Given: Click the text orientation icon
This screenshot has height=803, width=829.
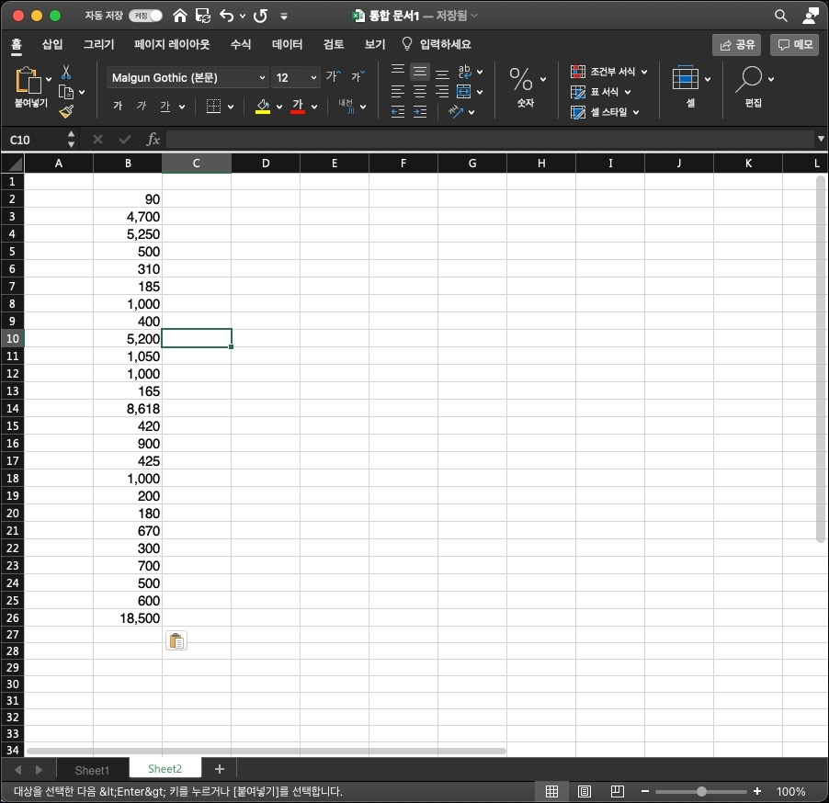Looking at the screenshot, I should click(x=456, y=111).
